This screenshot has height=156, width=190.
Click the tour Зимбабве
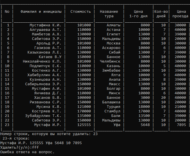[x=111, y=70]
